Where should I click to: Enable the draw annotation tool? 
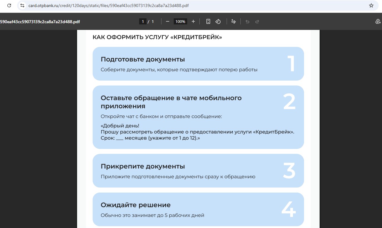pos(234,21)
